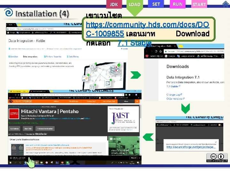Open the SET step tab
Screen dimensions: 230x172
[156, 4]
